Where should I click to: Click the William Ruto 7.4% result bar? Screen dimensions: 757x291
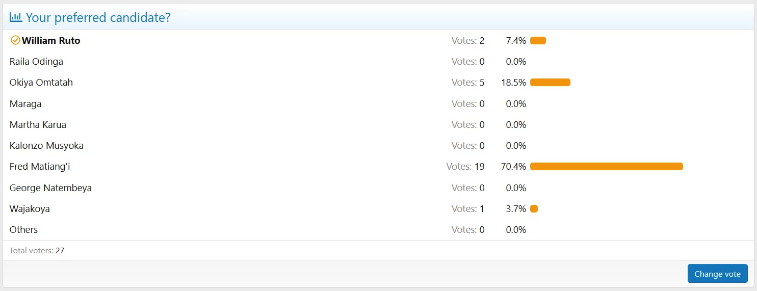(538, 41)
